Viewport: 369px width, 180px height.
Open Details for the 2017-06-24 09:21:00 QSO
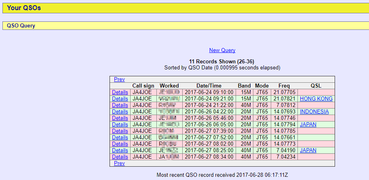pyautogui.click(x=120, y=99)
